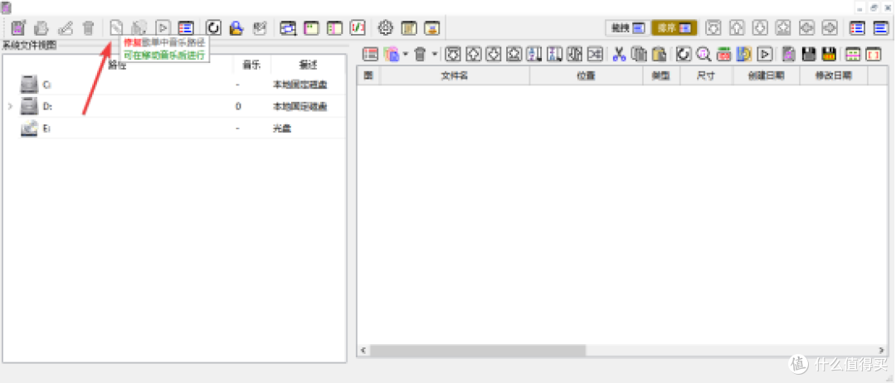This screenshot has height=383, width=896.
Task: Click the up-arrow icon in top-right sorting toolbar
Action: click(738, 27)
